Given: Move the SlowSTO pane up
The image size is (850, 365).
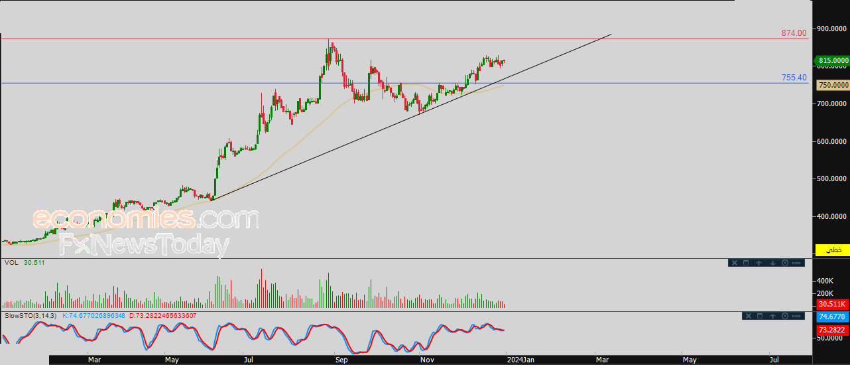Looking at the screenshot, I should coord(772,316).
